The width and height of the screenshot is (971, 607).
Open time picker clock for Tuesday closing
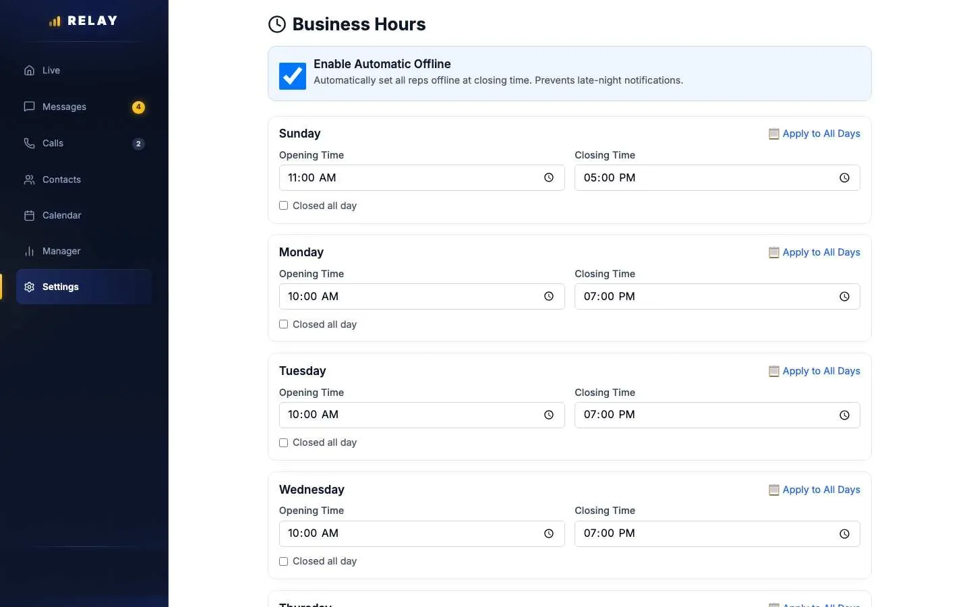[844, 415]
